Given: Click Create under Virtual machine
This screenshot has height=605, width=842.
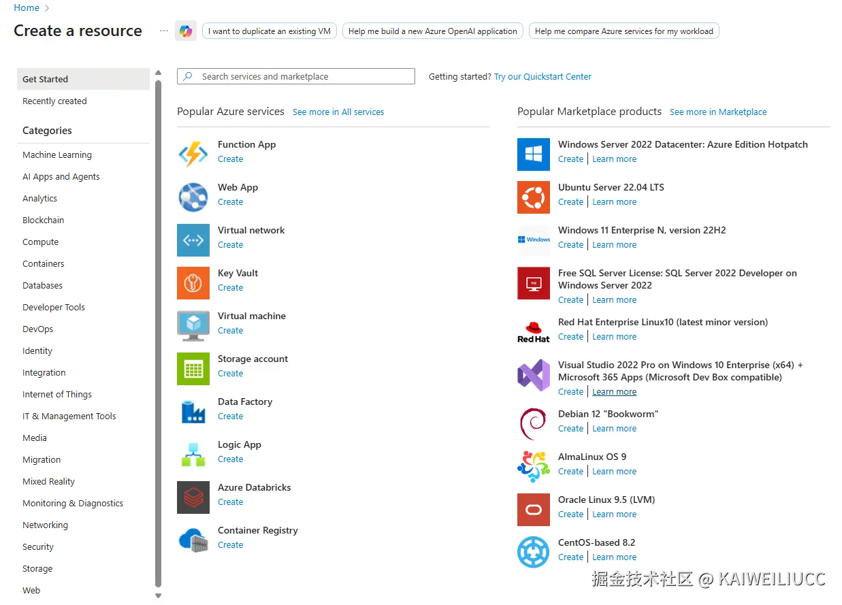Looking at the screenshot, I should [x=230, y=331].
